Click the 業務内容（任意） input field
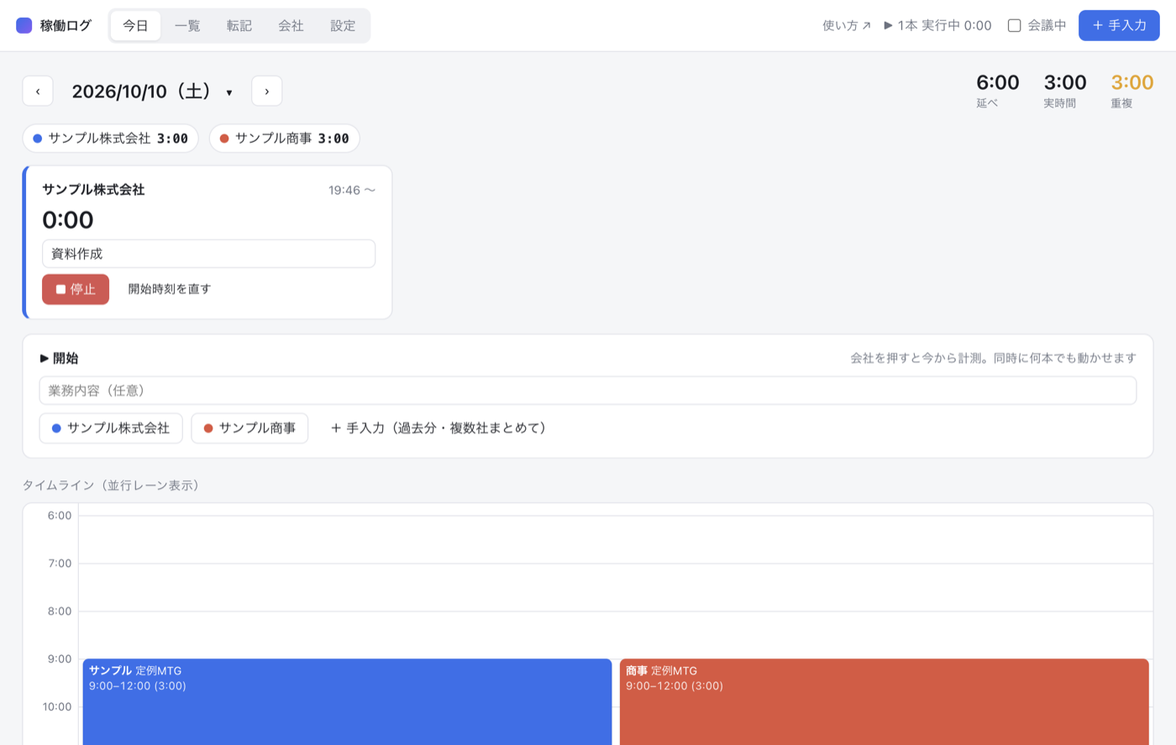Viewport: 1176px width, 745px height. click(587, 391)
